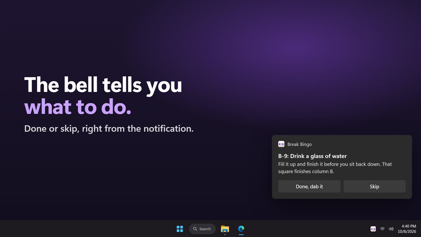Click the Break Bingo app name in notification
The height and width of the screenshot is (237, 421).
[300, 144]
